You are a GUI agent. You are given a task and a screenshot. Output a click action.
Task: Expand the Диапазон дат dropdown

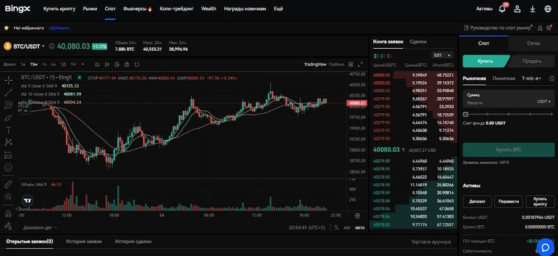(x=40, y=227)
